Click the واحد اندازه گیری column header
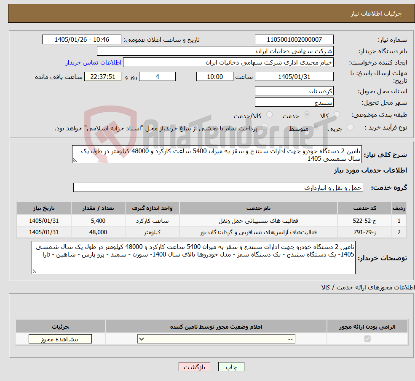The width and height of the screenshot is (415, 381). click(152, 208)
